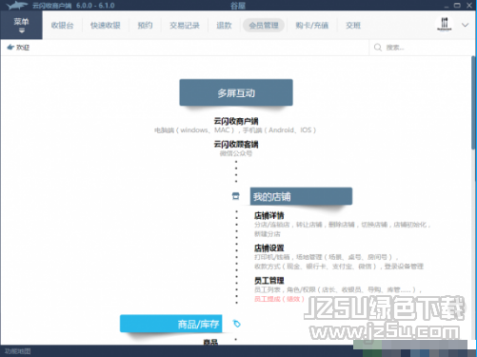Click the 微信公众号 text

[236, 153]
